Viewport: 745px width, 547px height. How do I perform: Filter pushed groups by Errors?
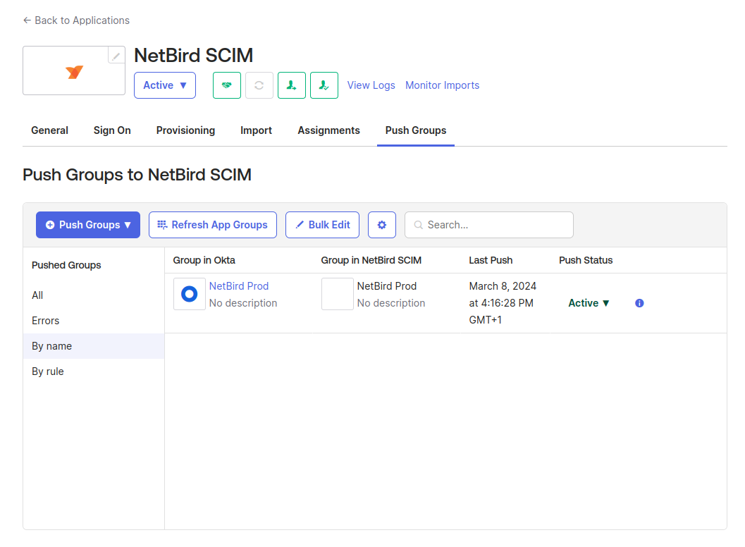(46, 321)
